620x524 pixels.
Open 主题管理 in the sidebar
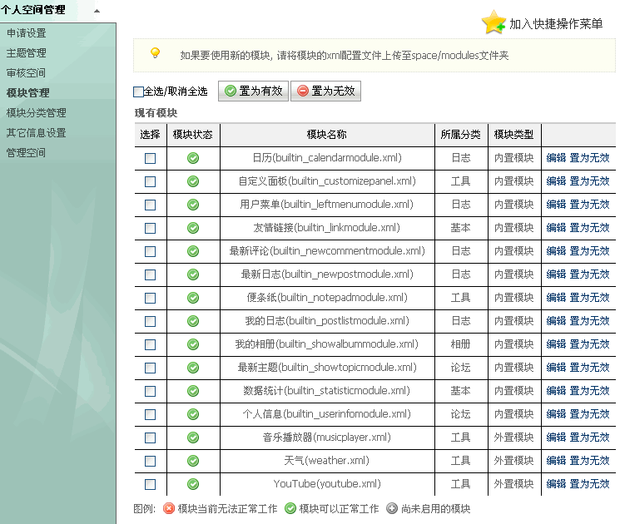pyautogui.click(x=27, y=53)
